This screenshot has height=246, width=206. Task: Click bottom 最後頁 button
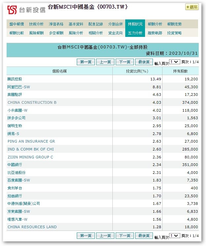[x=144, y=236]
